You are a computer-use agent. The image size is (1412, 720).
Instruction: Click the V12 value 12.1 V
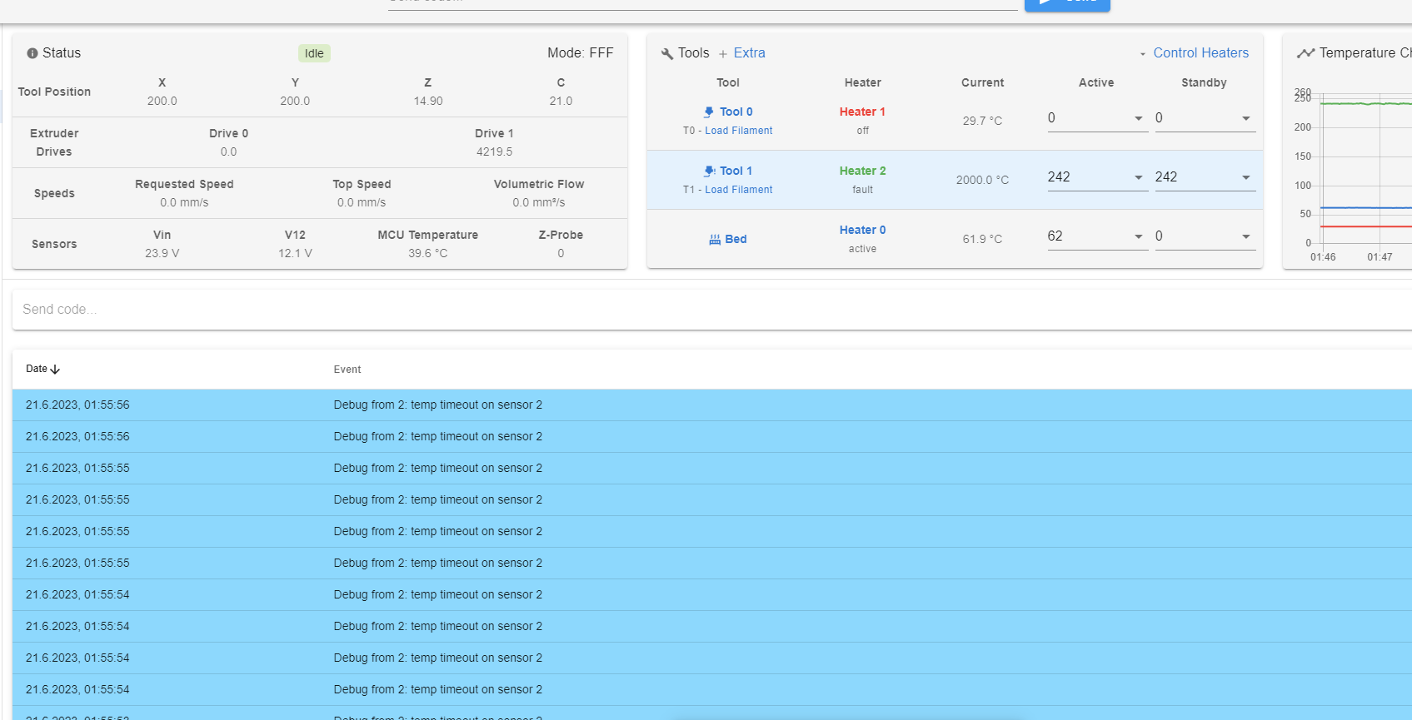pyautogui.click(x=295, y=253)
